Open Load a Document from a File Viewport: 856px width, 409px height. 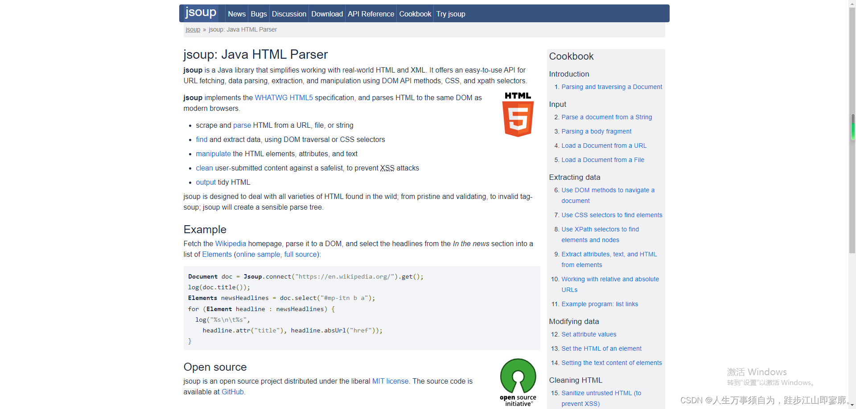[603, 160]
